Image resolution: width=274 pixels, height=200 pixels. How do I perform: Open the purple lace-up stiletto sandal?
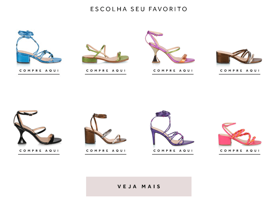172,128
